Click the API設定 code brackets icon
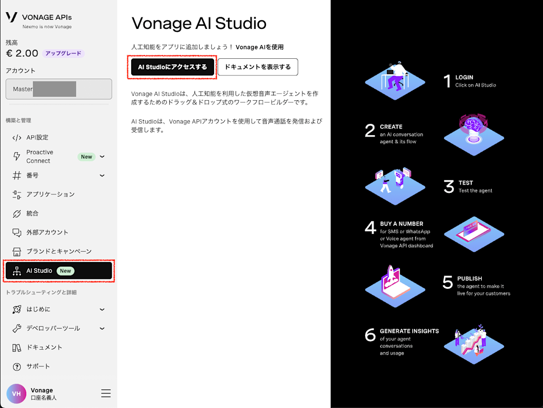543x408 pixels. click(17, 137)
